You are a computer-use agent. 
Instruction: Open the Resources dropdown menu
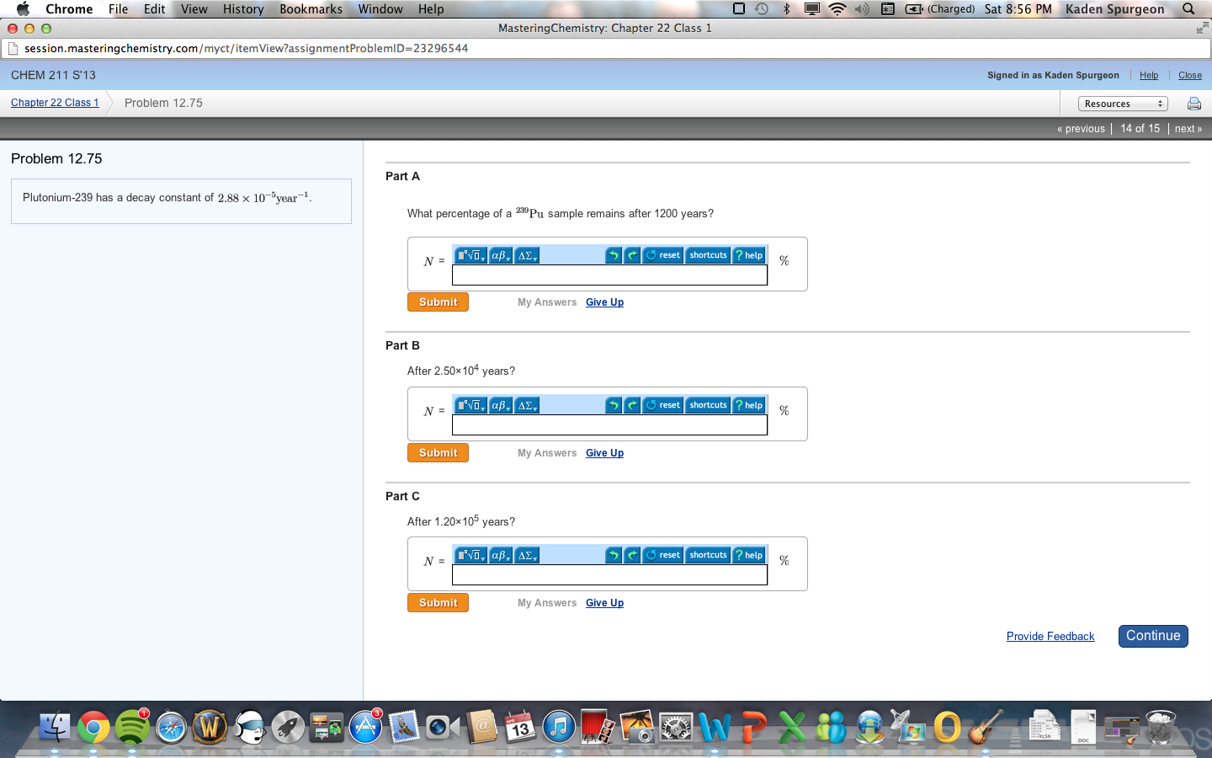(x=1123, y=103)
